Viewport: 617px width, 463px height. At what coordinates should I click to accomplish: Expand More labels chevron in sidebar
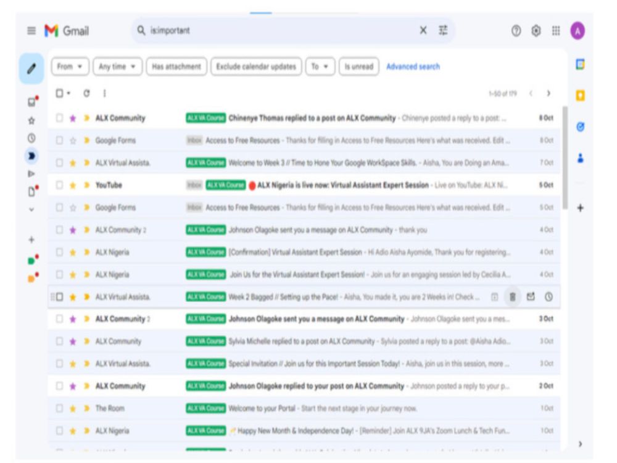point(31,210)
